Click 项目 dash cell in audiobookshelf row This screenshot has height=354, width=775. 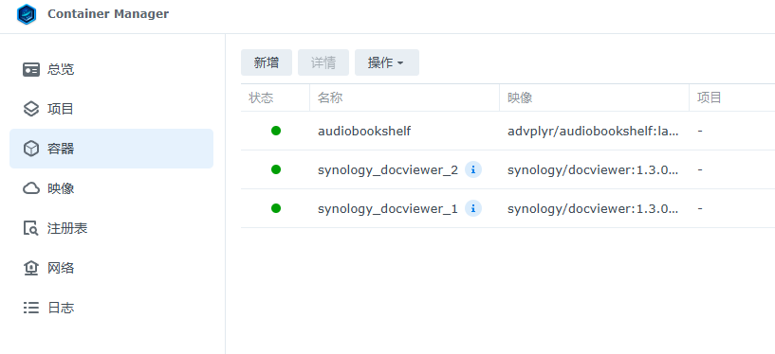coord(700,132)
